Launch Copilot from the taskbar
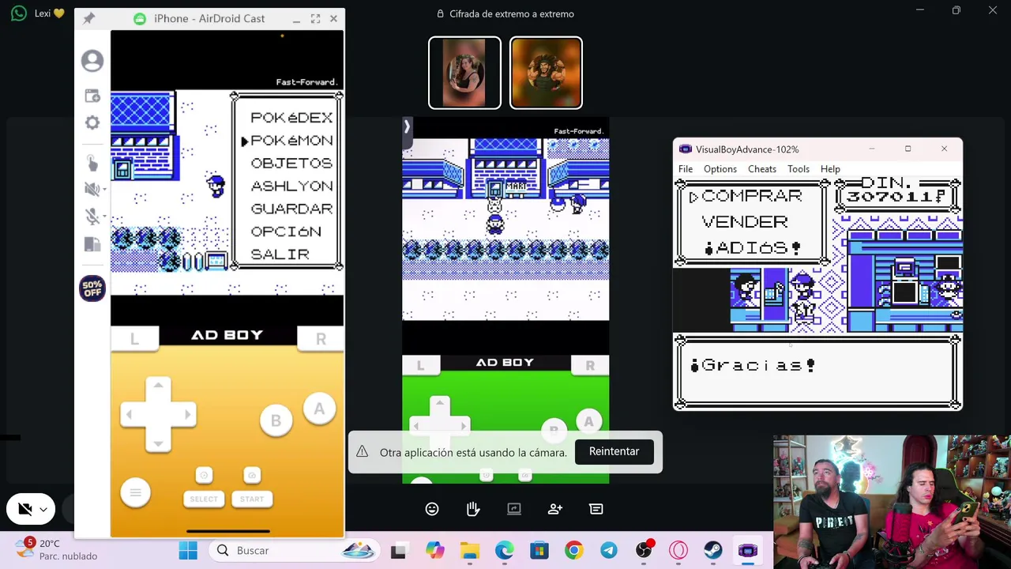The width and height of the screenshot is (1011, 569). coord(434,550)
